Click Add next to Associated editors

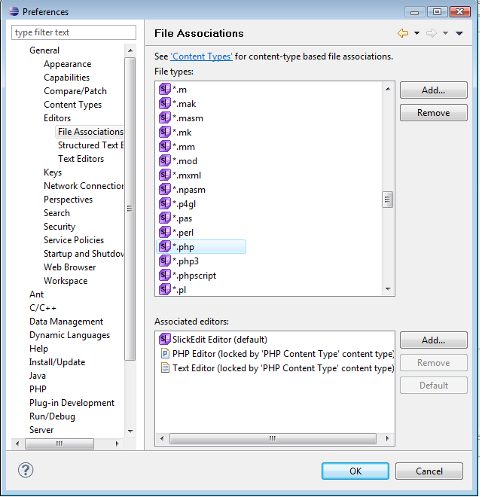click(x=434, y=340)
